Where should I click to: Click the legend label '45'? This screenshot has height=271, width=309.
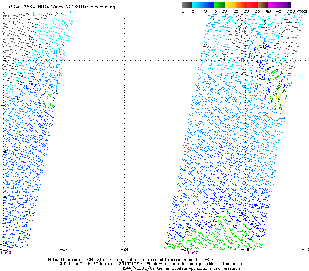[279, 11]
